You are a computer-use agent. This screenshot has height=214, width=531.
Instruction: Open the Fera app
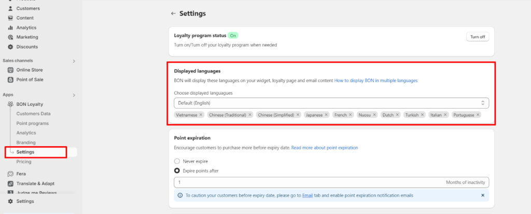pos(21,174)
